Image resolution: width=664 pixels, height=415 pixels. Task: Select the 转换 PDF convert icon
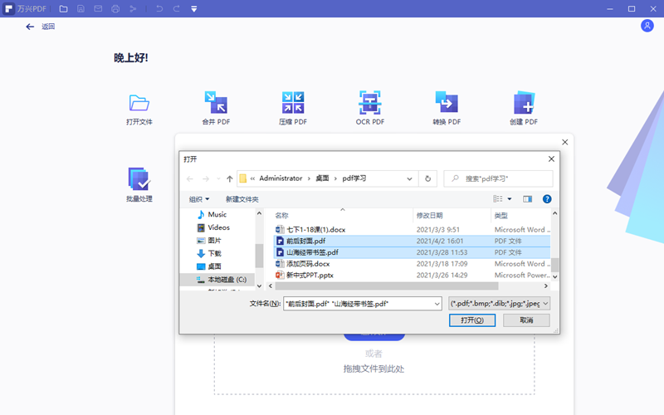coord(447,103)
